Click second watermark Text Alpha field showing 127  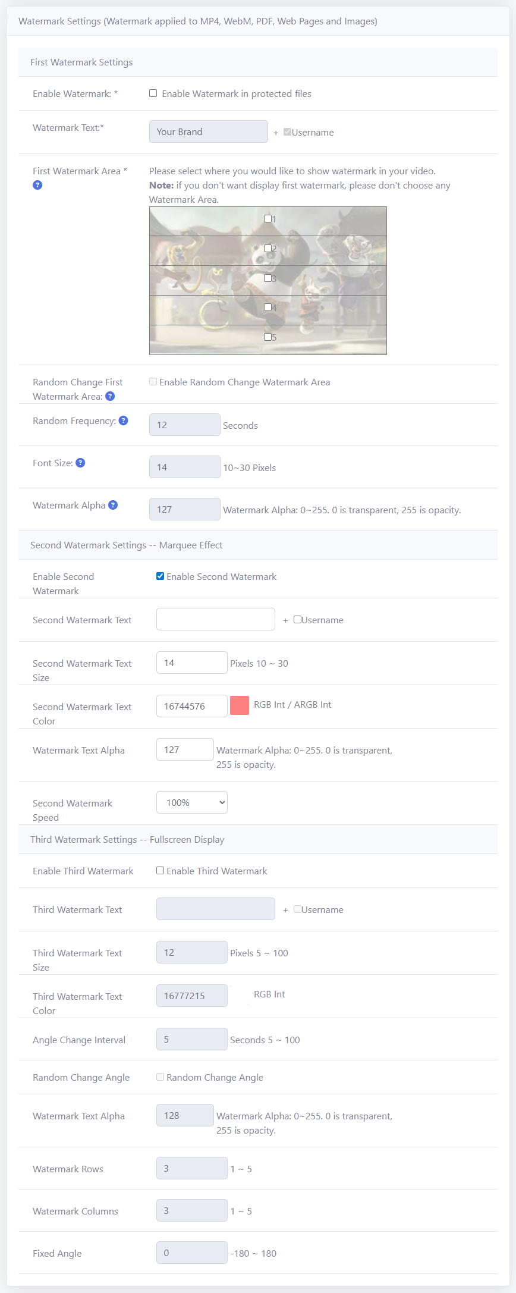pyautogui.click(x=184, y=749)
